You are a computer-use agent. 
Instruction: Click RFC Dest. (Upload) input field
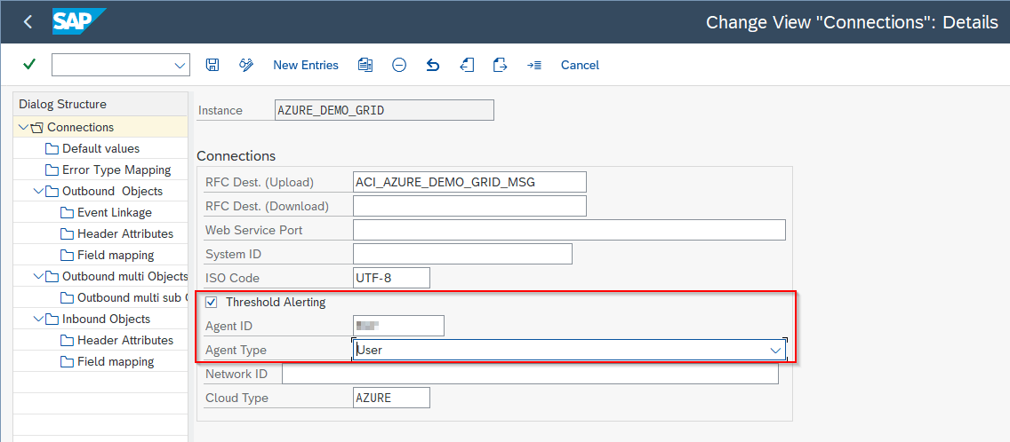point(469,182)
